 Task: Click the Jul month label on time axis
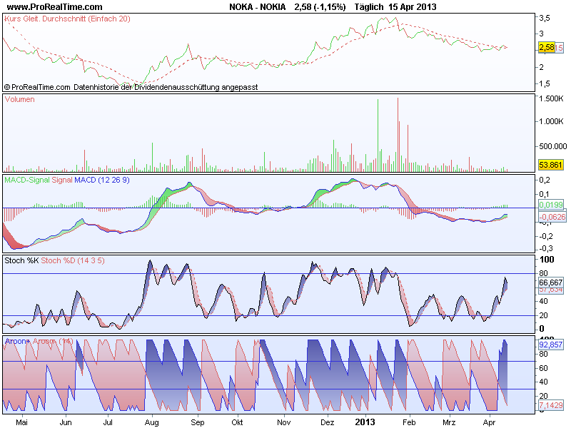[x=108, y=422]
